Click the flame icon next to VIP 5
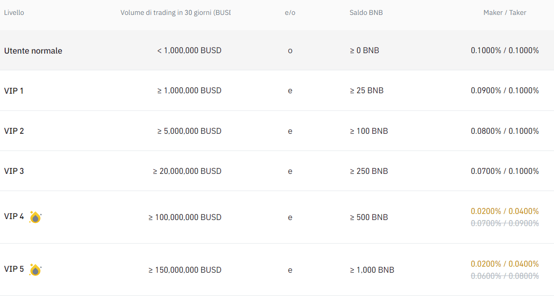 point(35,270)
